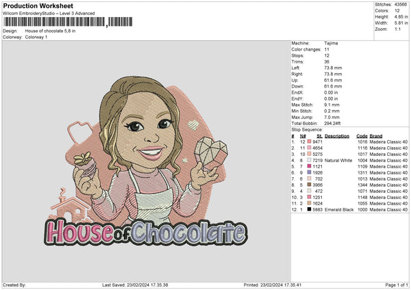Click the 'Production Worksheet' title
Screen dimensions: 411x290
pyautogui.click(x=38, y=5)
